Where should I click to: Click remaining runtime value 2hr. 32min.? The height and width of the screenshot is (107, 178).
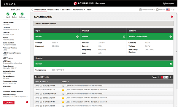(149, 50)
